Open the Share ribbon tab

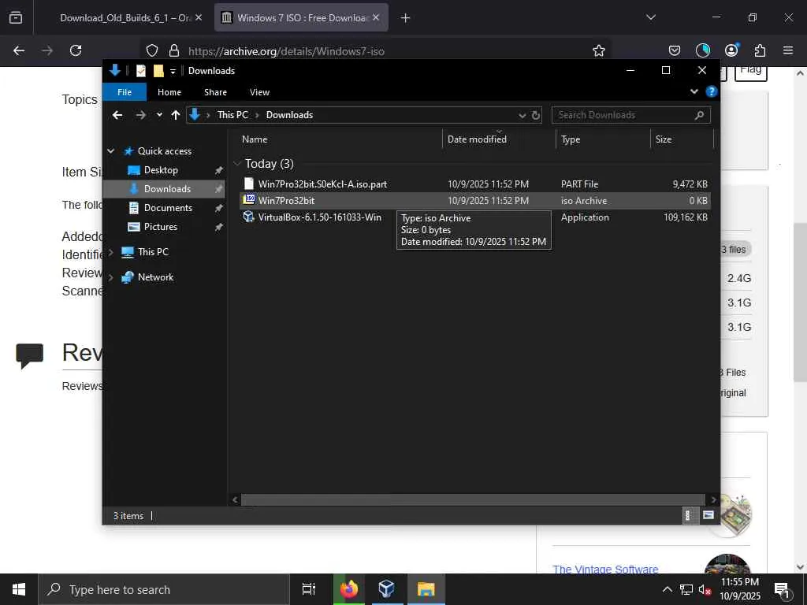[x=215, y=92]
